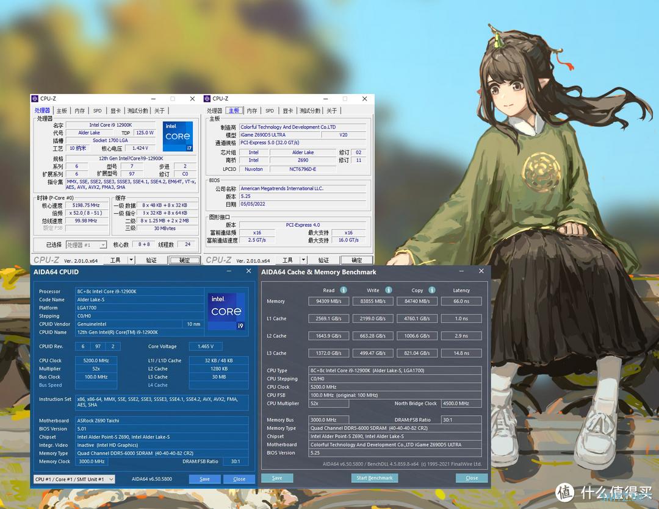Click the 工具 button in the CPU-Z mainboard window
This screenshot has width=659, height=509.
(288, 260)
